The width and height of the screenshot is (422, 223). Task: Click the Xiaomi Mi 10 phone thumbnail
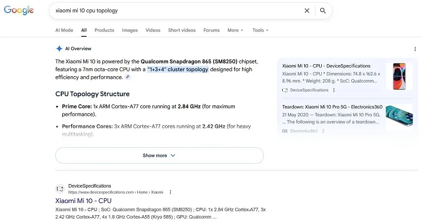399,76
